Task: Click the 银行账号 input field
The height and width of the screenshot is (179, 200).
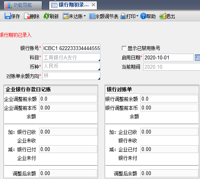Action: click(71, 48)
